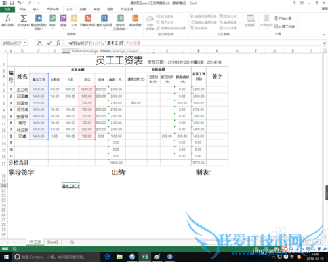The width and height of the screenshot is (328, 262).
Task: Save the workbook with the floppy icon
Action: click(12, 3)
